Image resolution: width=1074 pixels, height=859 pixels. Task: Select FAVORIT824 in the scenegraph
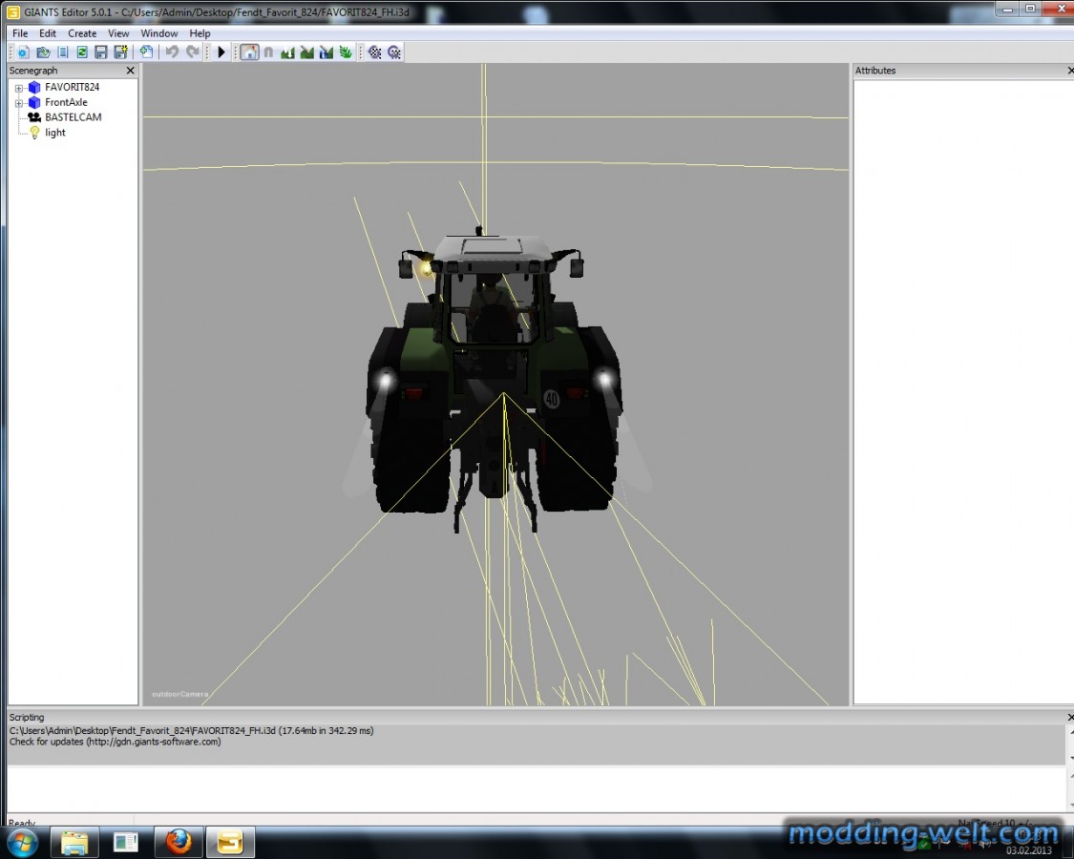coord(72,87)
